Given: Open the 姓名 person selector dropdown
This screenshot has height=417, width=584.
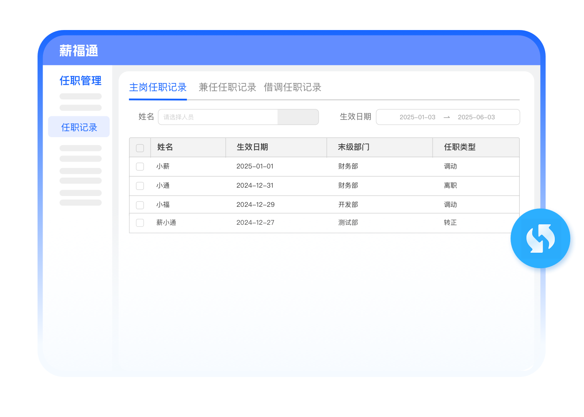Looking at the screenshot, I should [x=218, y=117].
